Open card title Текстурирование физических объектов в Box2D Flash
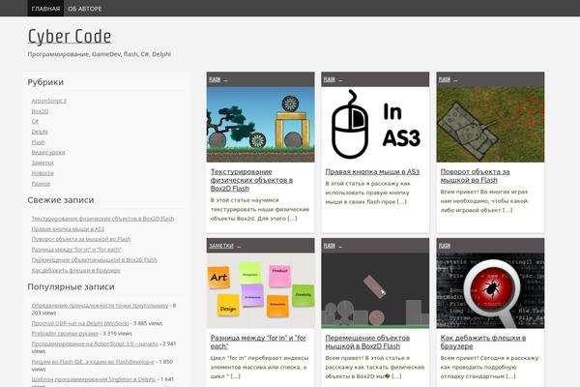The height and width of the screenshot is (387, 580). pyautogui.click(x=251, y=180)
